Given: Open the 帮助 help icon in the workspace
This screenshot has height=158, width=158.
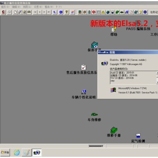Looking at the screenshot, I should coord(114,32).
